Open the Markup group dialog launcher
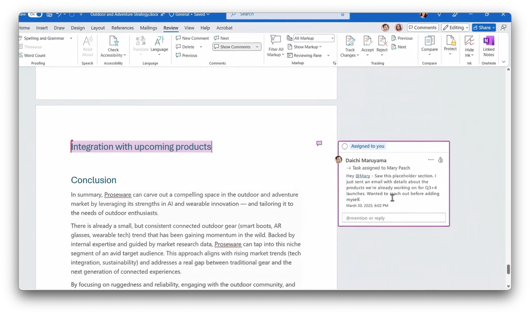Screen dimensions: 530x315 [x=334, y=63]
